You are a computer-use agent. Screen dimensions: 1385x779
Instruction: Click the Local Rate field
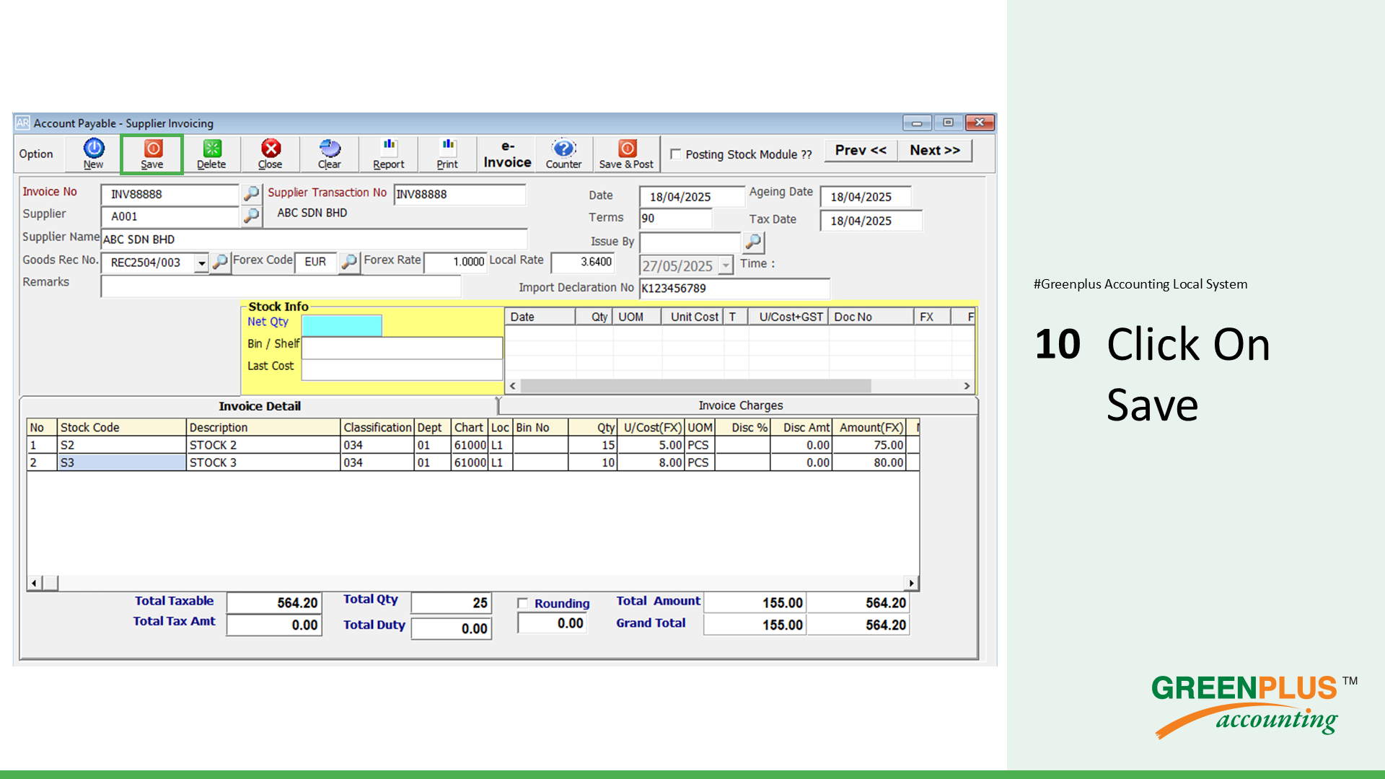point(583,262)
